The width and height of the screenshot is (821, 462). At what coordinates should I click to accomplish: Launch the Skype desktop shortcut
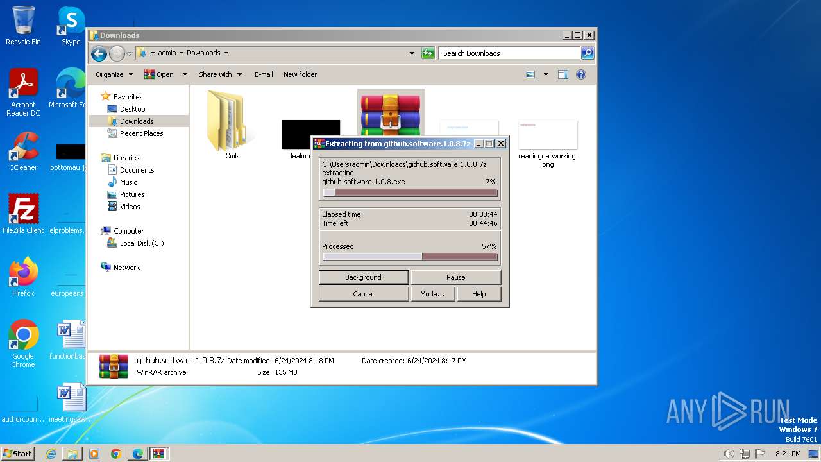(71, 26)
